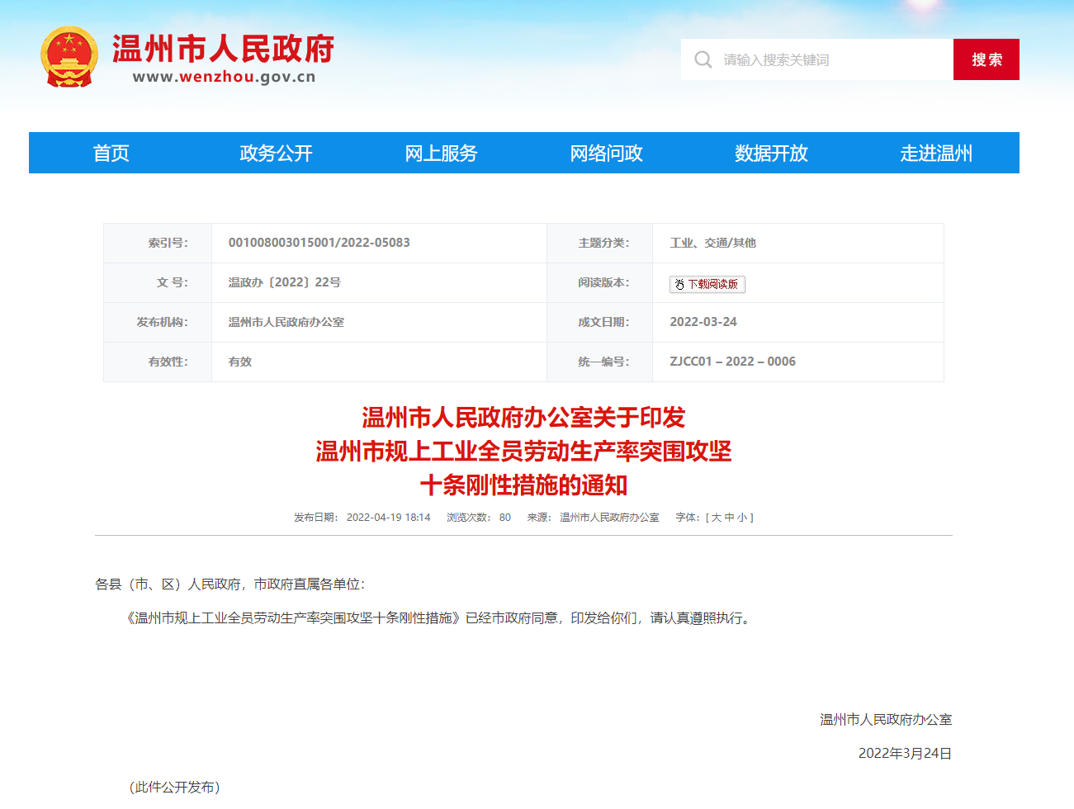Set font size to 中 (medium)
Viewport: 1074px width, 809px height.
click(x=729, y=518)
